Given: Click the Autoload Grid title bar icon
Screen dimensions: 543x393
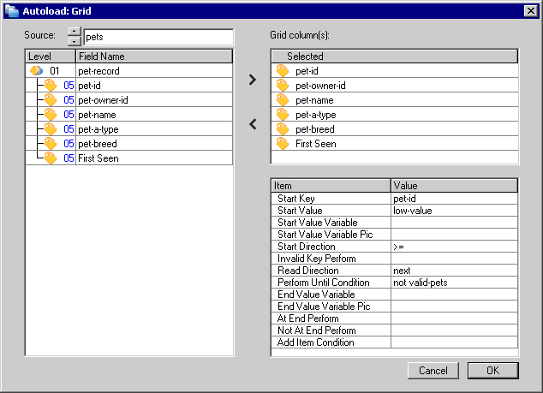Looking at the screenshot, I should (x=12, y=11).
